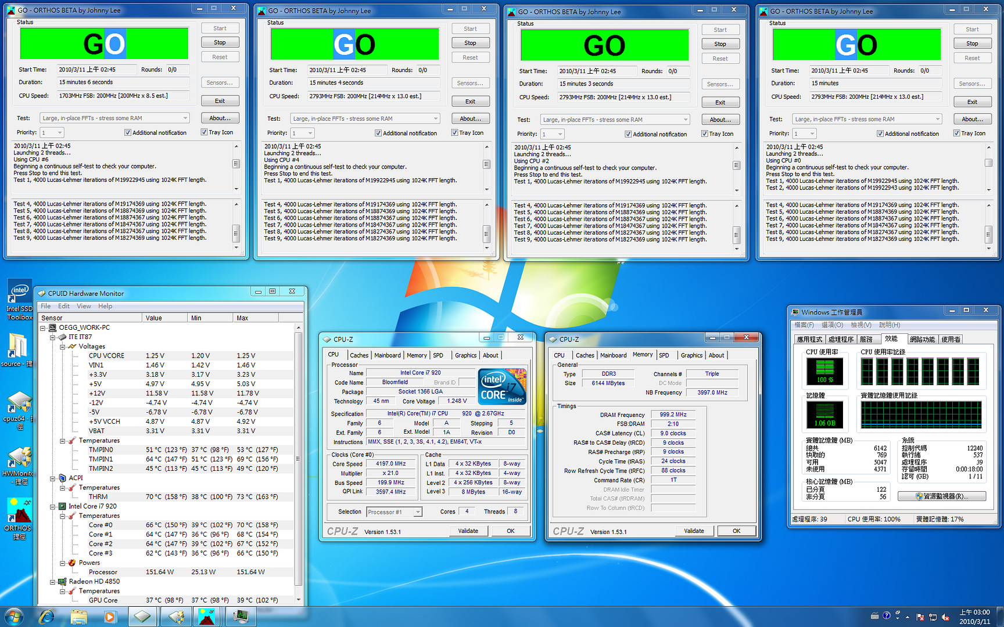Click the Radeon HD 4850 node icon
1004x627 pixels.
[x=62, y=581]
